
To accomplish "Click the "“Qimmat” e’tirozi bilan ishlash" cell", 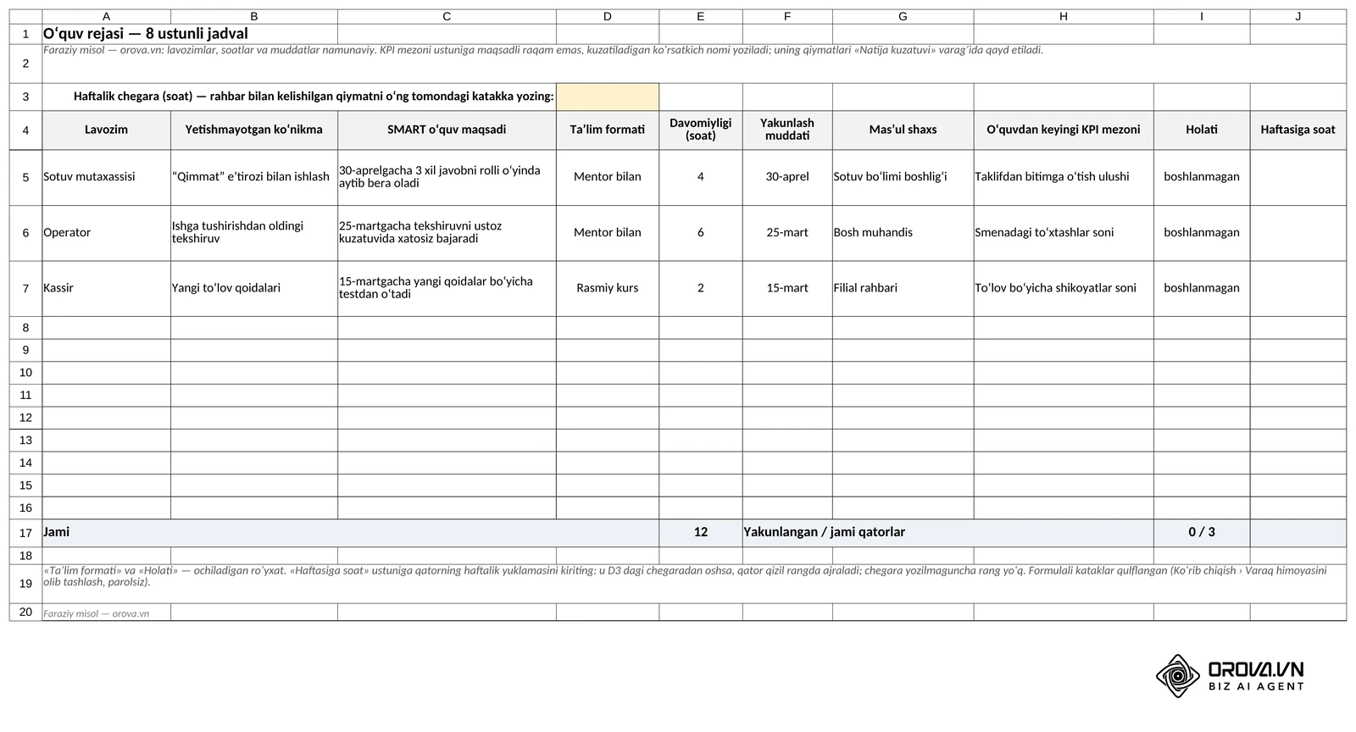I will pos(253,177).
